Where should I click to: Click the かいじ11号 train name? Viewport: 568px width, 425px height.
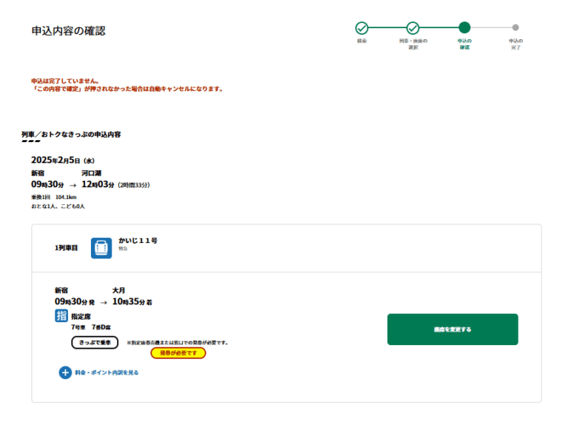(x=138, y=241)
